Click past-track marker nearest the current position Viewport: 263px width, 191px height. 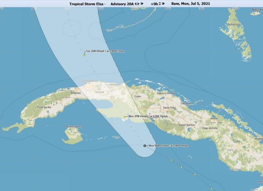click(171, 160)
